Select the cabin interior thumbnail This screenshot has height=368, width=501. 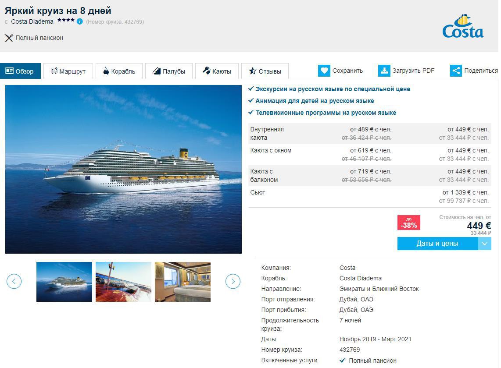click(183, 282)
